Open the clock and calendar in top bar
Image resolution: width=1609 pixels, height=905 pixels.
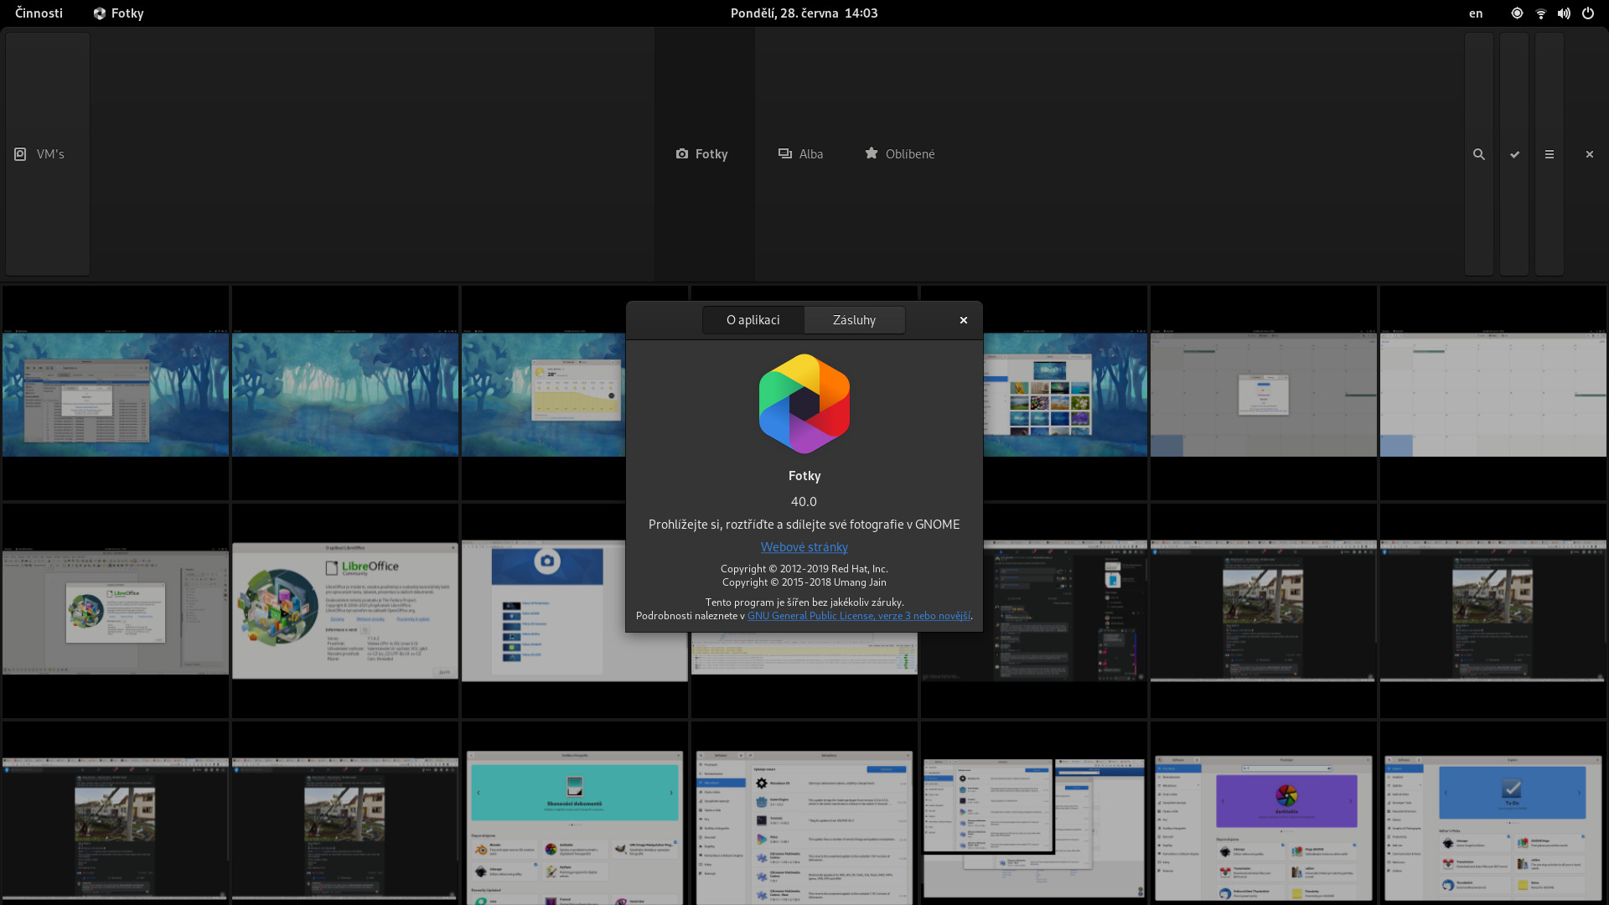click(x=804, y=13)
